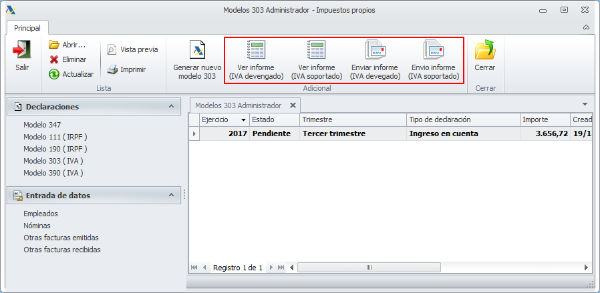View report IVA devengado

[256, 59]
